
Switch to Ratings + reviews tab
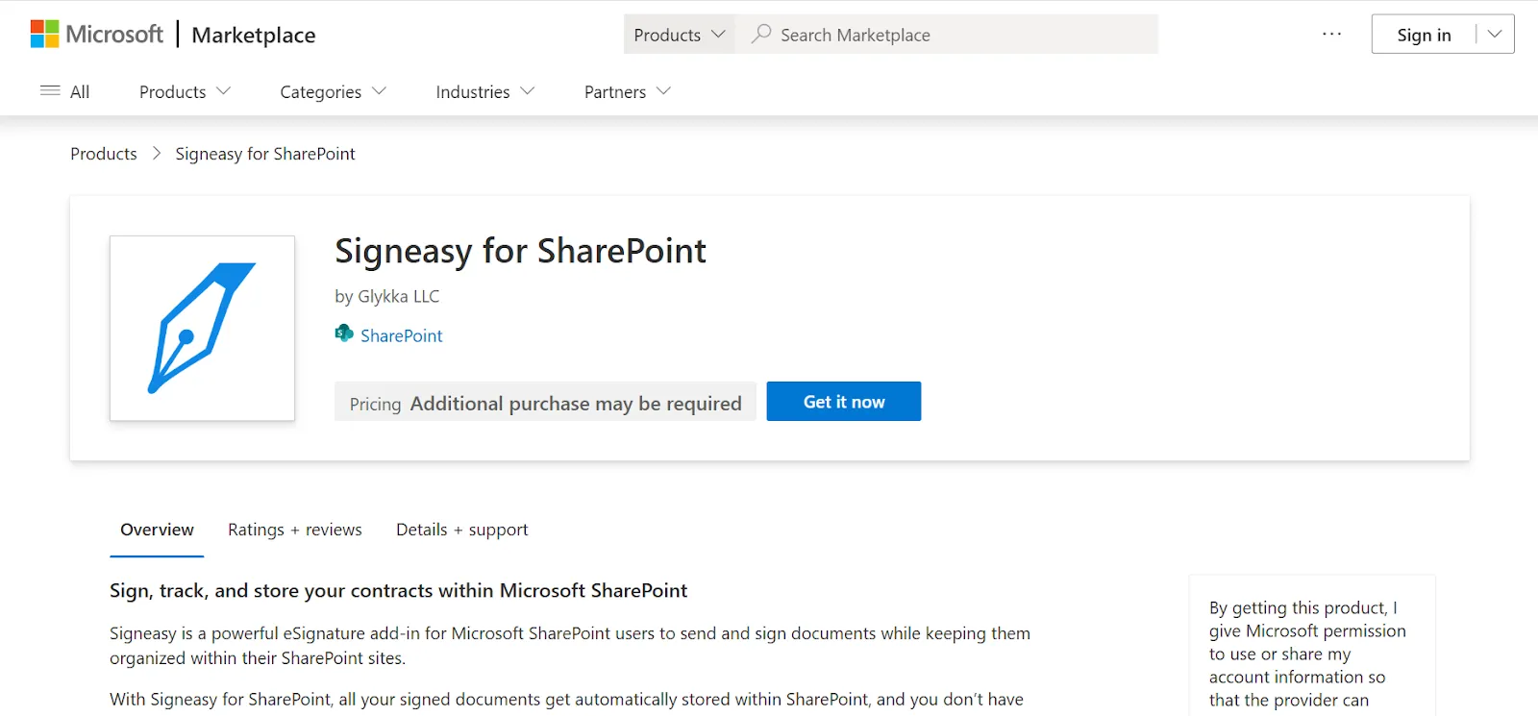(295, 530)
